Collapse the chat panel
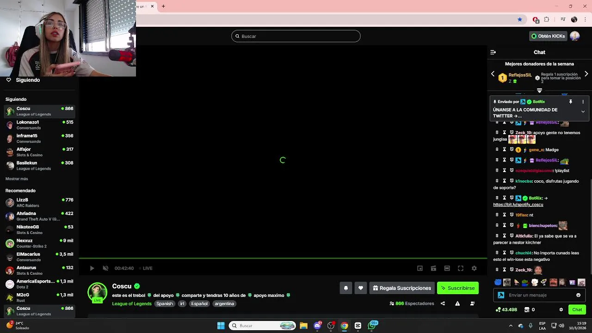This screenshot has width=592, height=333. pyautogui.click(x=493, y=52)
